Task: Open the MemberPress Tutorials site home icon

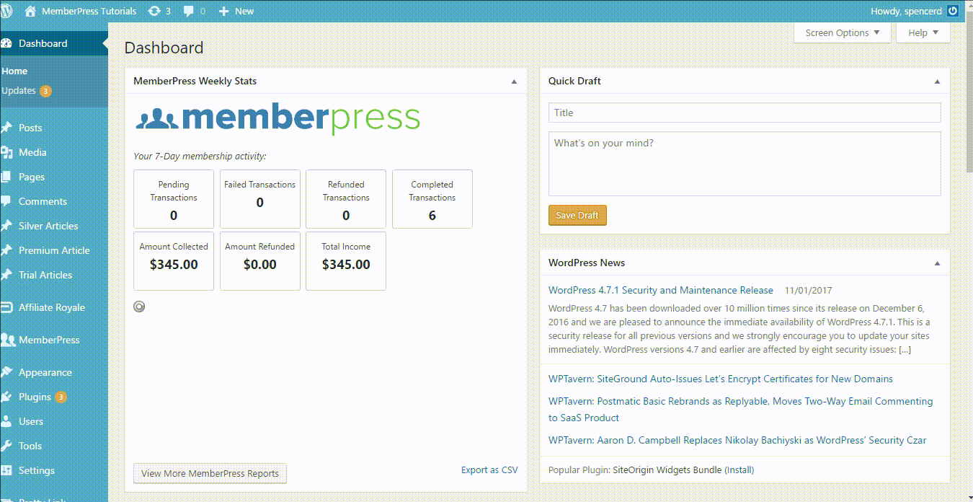Action: (30, 11)
